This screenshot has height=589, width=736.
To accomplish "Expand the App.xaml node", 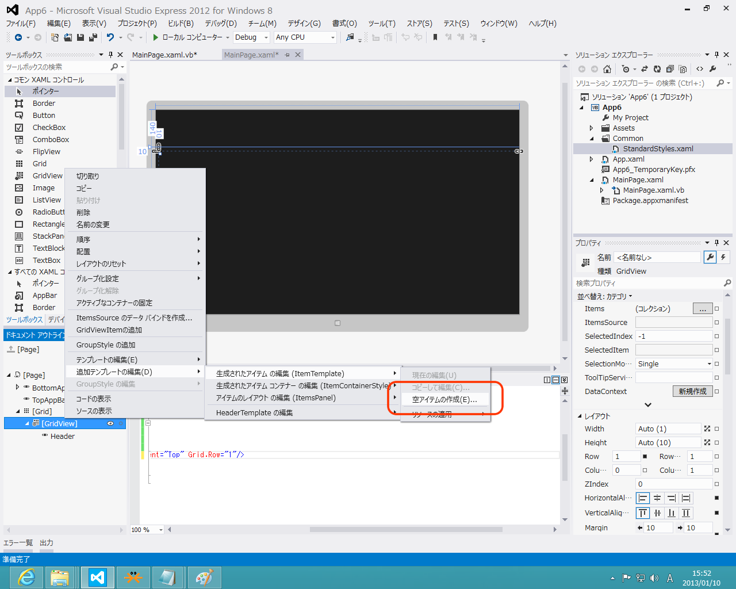I will [x=591, y=159].
